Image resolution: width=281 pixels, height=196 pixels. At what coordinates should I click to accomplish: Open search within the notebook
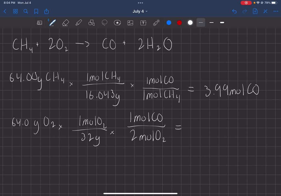(26, 11)
